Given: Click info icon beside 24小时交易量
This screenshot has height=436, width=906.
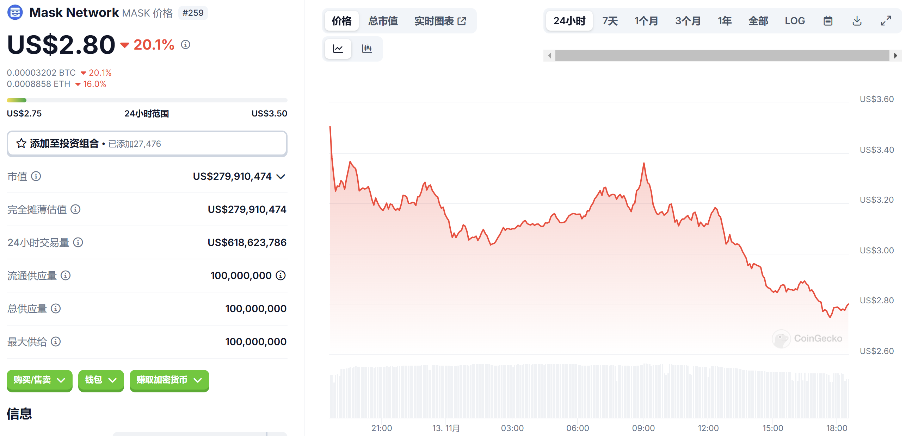Looking at the screenshot, I should click(78, 242).
